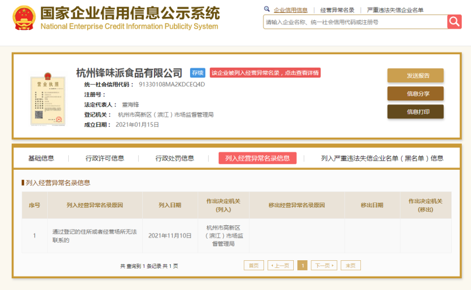Image resolution: width=471 pixels, height=290 pixels.
Task: Click the record count text 共查询到1条记录
Action: pos(141,266)
